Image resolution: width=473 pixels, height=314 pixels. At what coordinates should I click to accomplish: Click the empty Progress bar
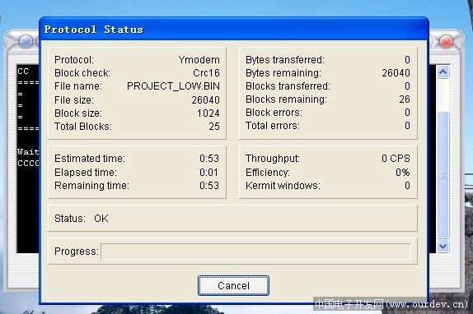pos(255,252)
